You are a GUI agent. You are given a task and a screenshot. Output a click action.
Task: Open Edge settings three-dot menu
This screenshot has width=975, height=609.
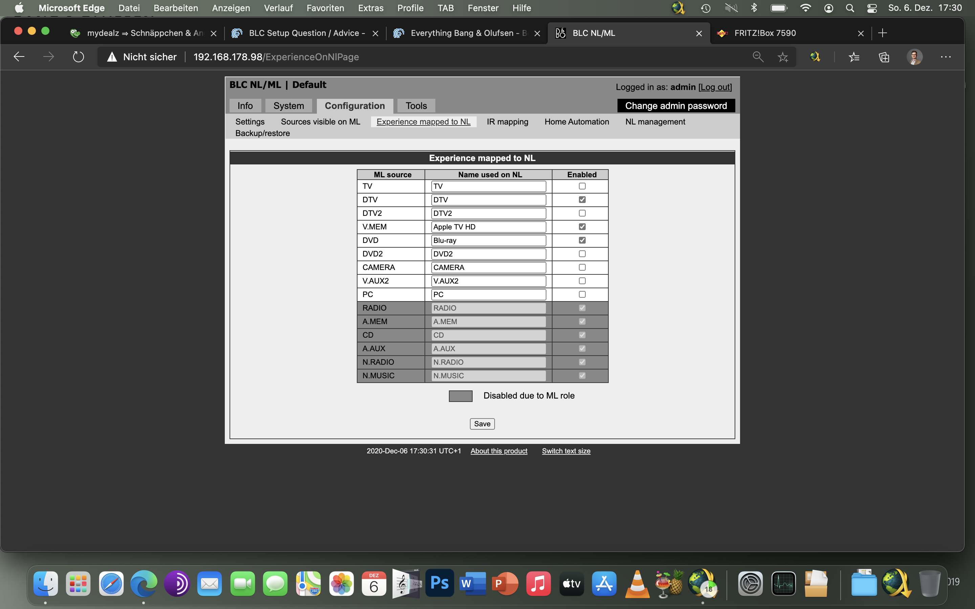[946, 57]
